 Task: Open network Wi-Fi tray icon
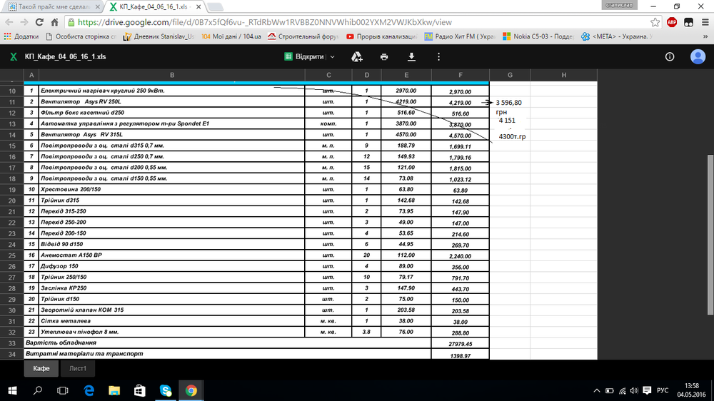click(622, 390)
